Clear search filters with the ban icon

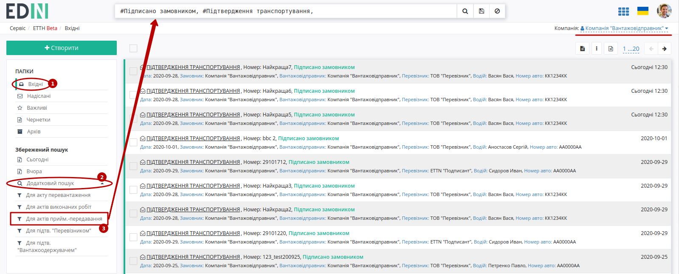coord(497,11)
